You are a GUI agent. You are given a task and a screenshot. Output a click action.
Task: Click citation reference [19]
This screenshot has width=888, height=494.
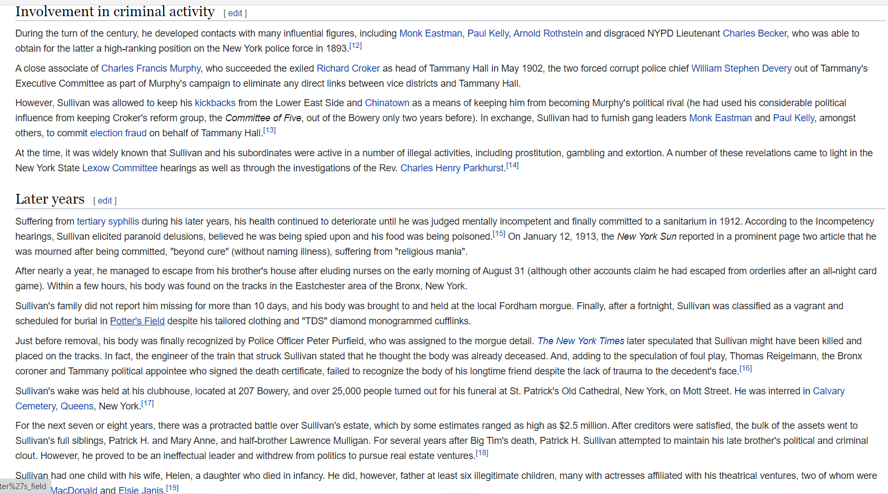pos(172,488)
